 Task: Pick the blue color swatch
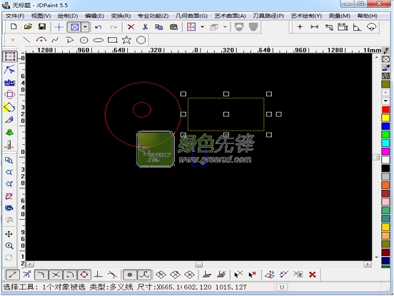385,126
